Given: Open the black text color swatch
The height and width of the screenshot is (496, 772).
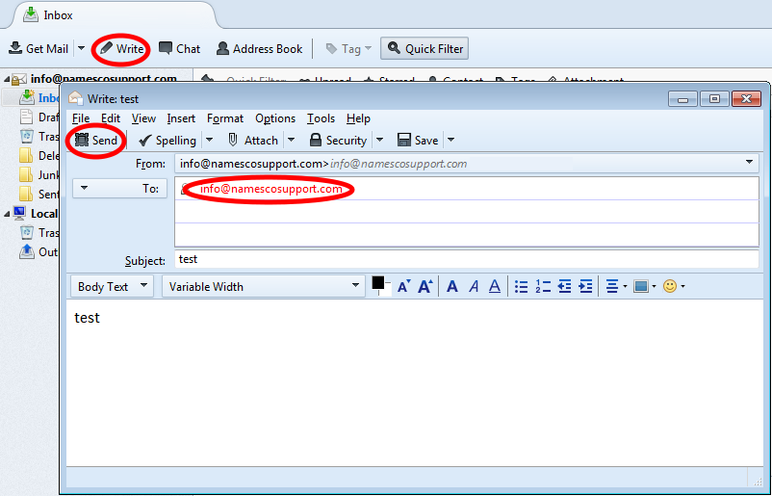Looking at the screenshot, I should click(378, 283).
